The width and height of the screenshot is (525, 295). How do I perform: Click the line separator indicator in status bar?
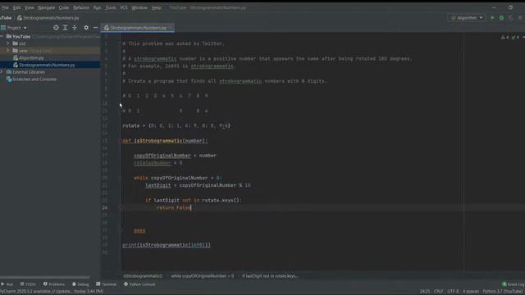pos(438,292)
